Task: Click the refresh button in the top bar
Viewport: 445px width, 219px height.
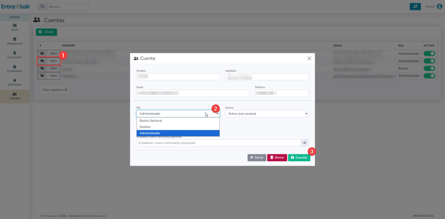Action: click(415, 7)
